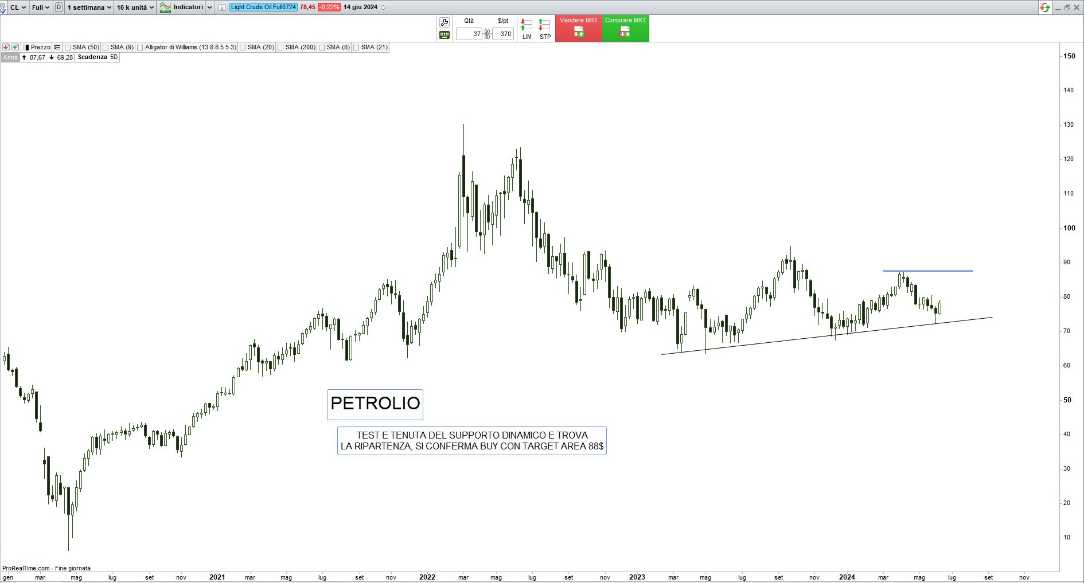Viewport: 1084px width, 583px height.
Task: Click the 2021 label on time axis
Action: pos(217,577)
